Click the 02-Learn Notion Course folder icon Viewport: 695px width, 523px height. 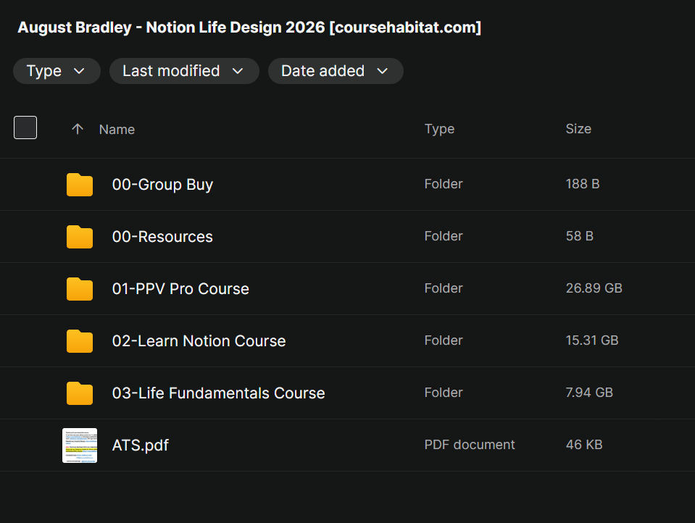[80, 341]
